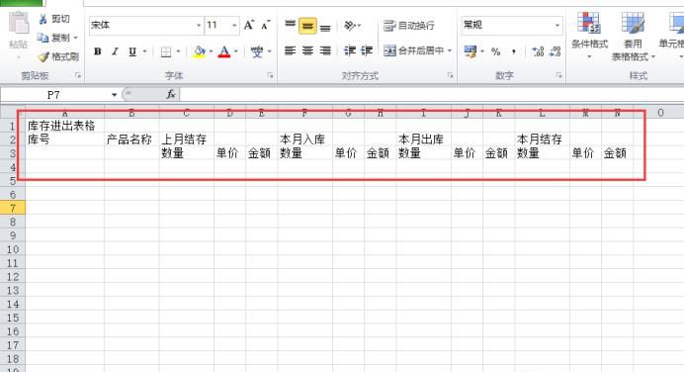Set top vertical alignment
Screen dimensions: 684x372
(x=290, y=26)
